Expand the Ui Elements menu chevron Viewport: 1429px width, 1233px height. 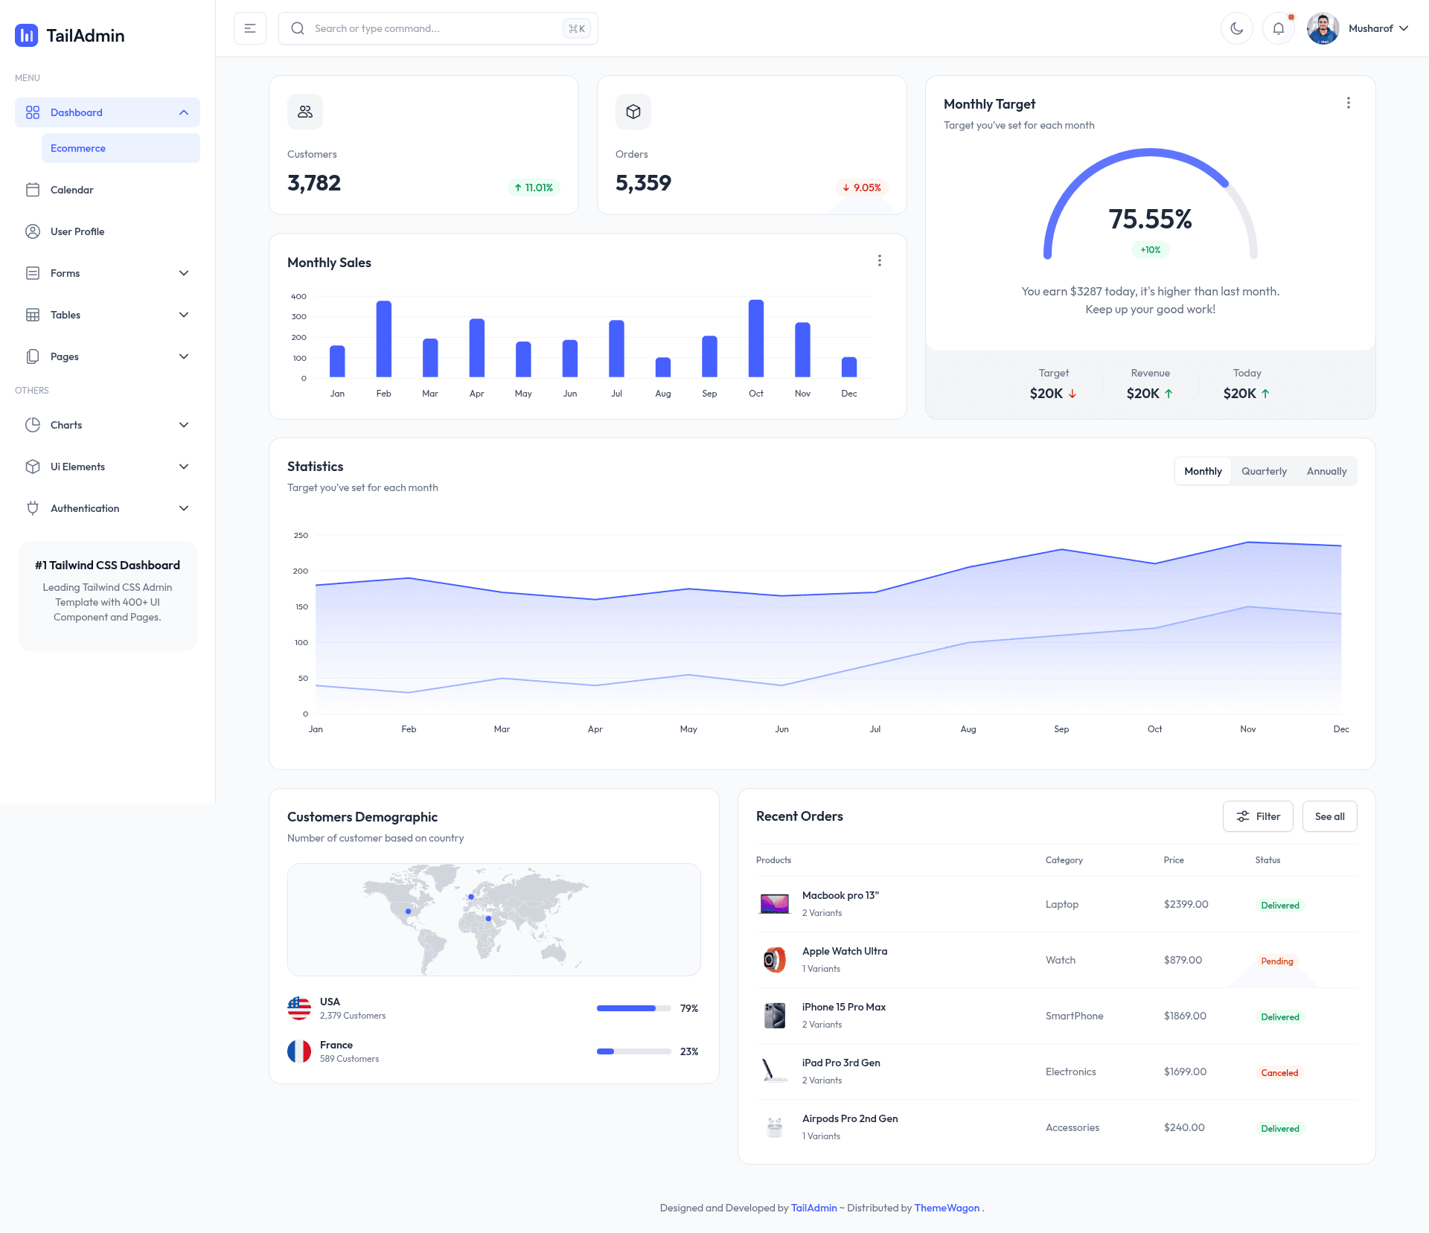click(x=184, y=467)
